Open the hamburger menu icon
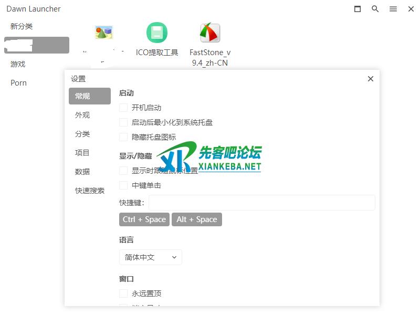The height and width of the screenshot is (315, 420). click(x=393, y=9)
